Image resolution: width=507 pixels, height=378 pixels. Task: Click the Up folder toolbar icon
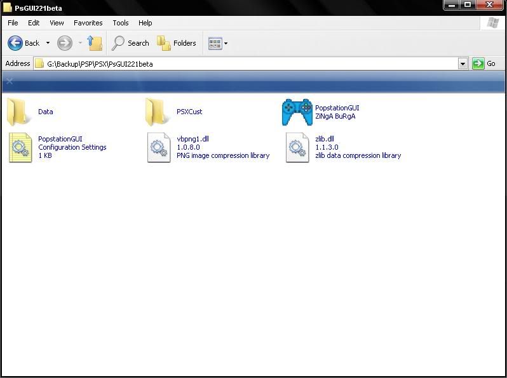[x=95, y=43]
